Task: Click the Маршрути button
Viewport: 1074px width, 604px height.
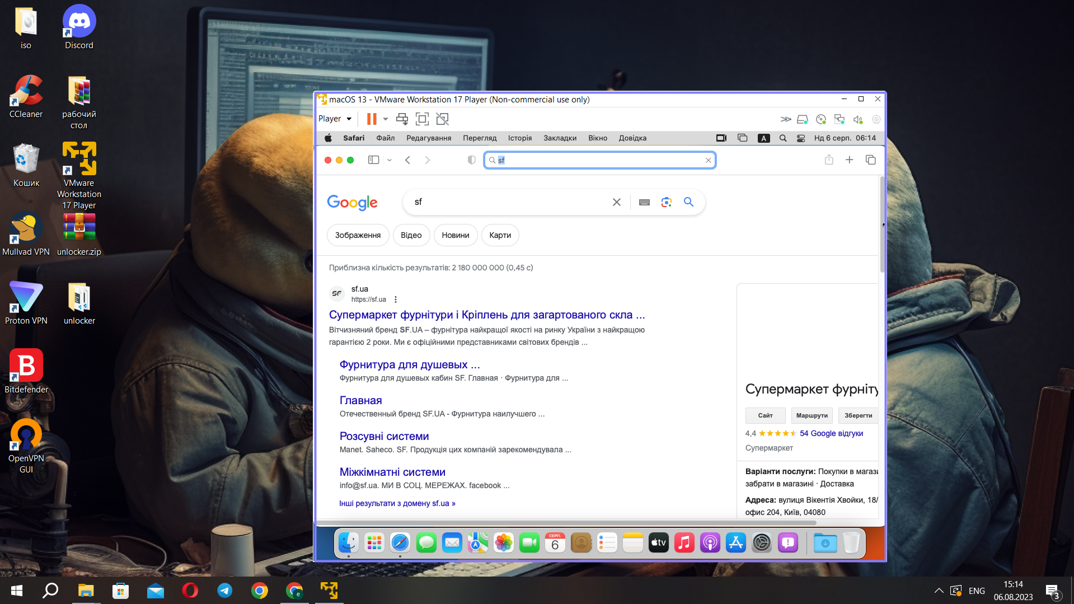Action: pos(812,415)
